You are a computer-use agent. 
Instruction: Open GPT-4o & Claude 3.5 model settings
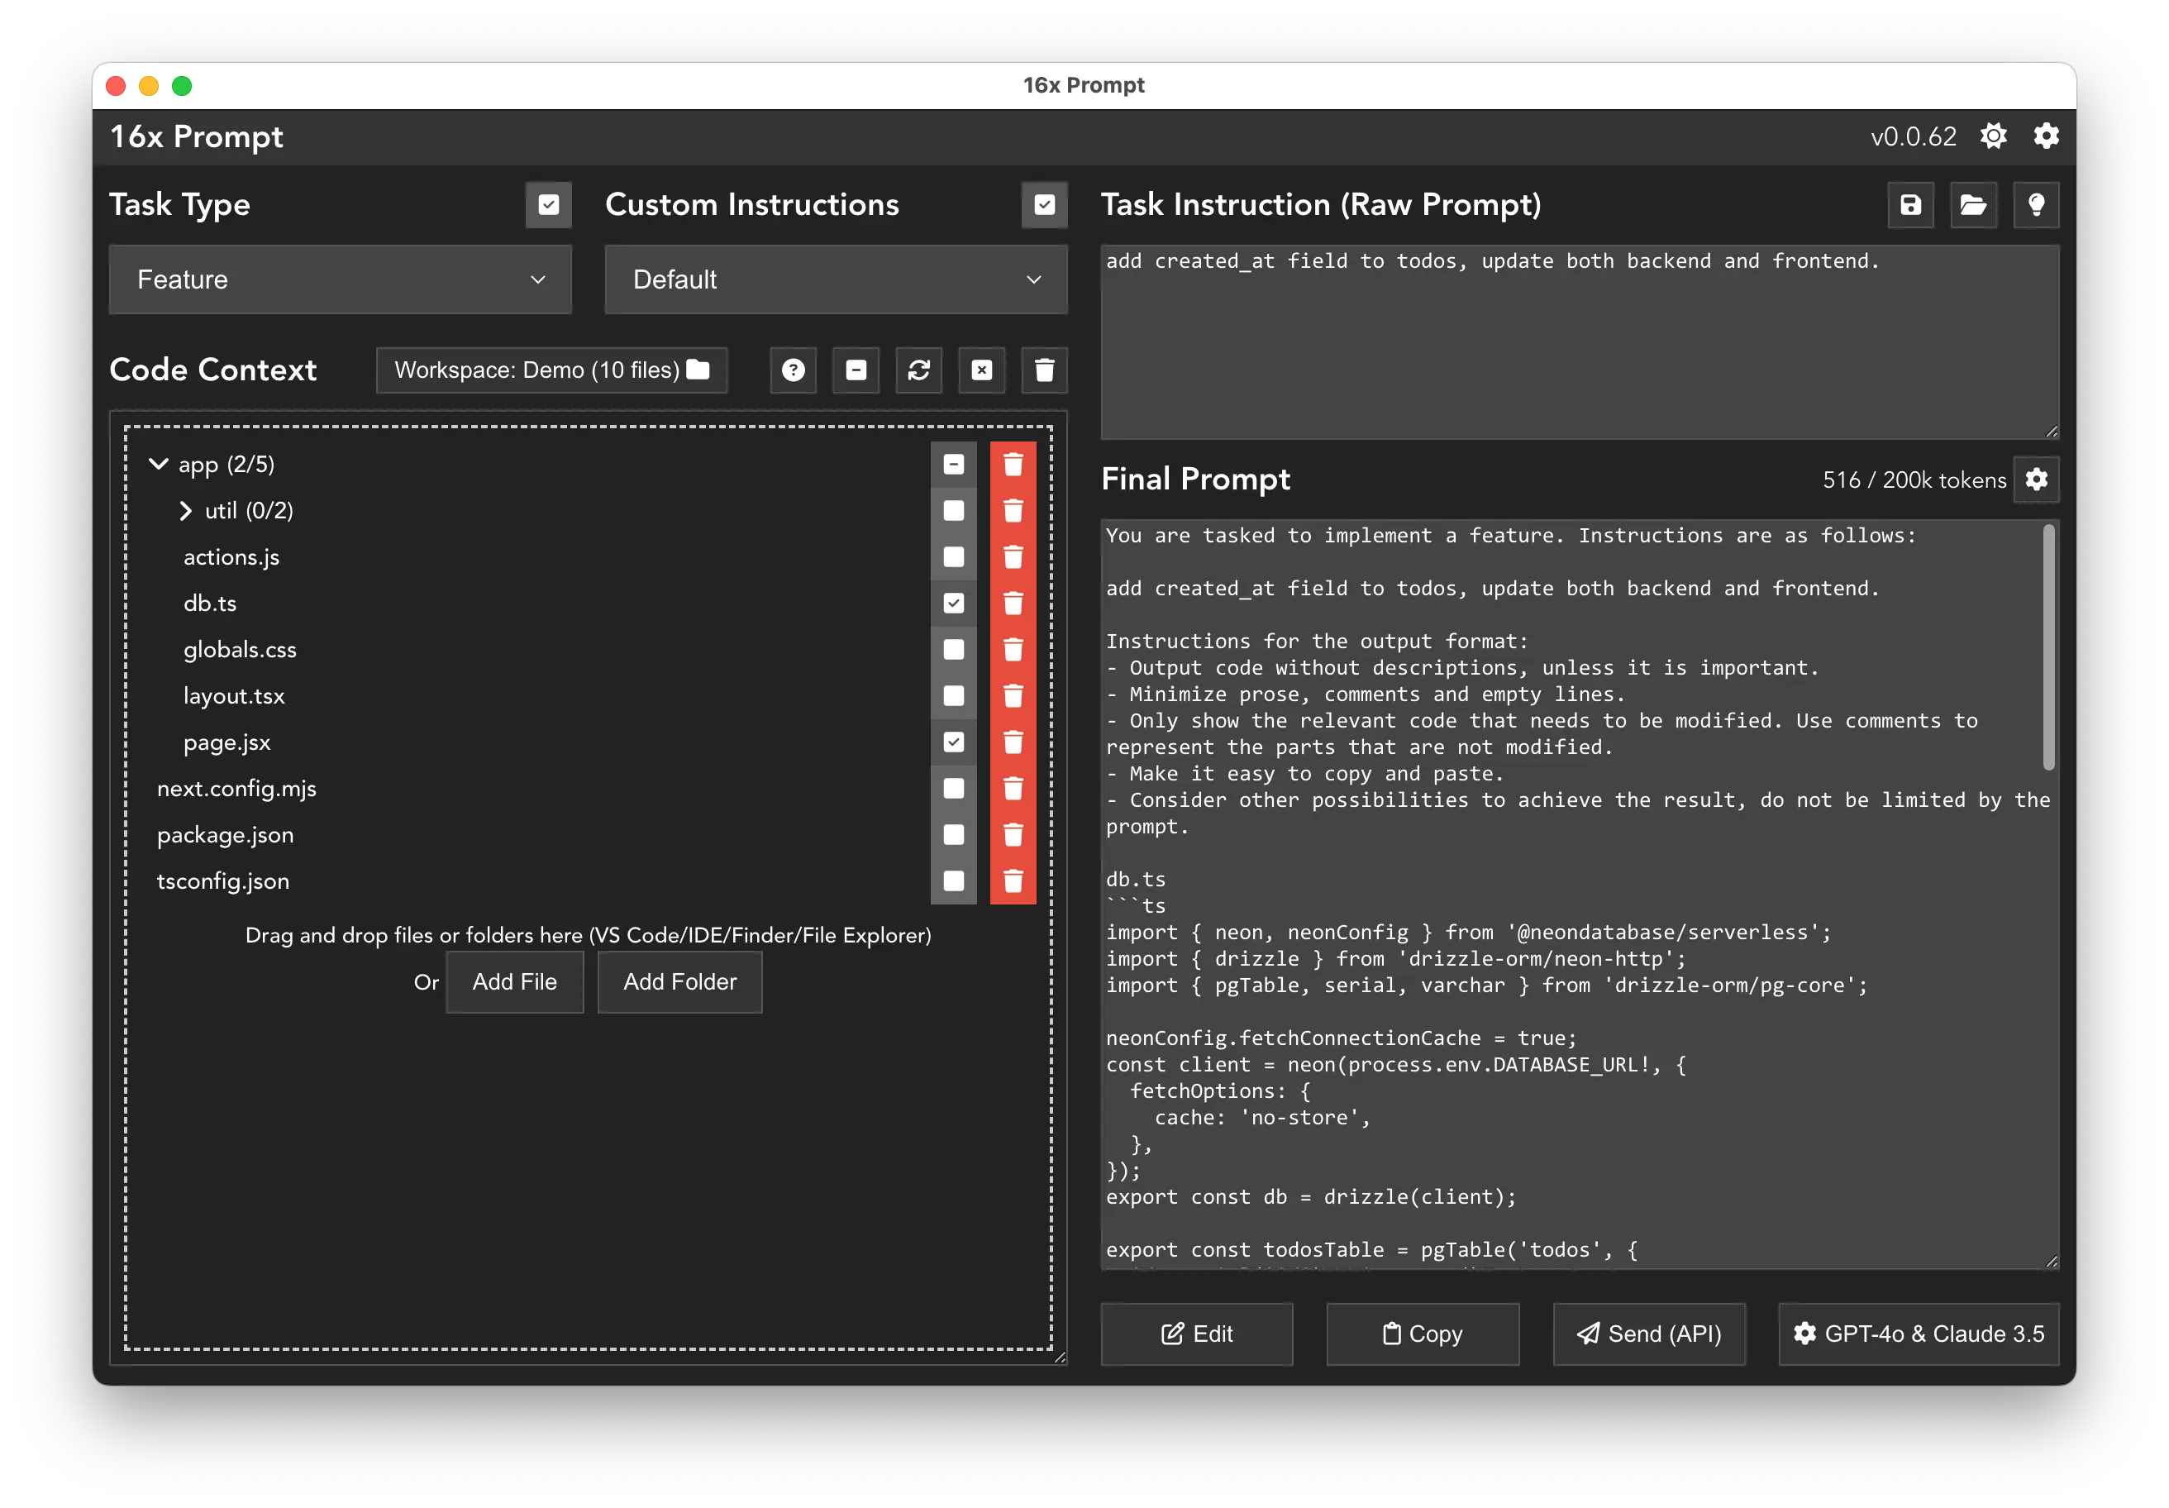click(1919, 1334)
